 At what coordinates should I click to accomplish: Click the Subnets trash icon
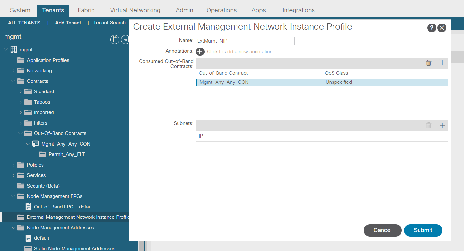[x=429, y=126]
